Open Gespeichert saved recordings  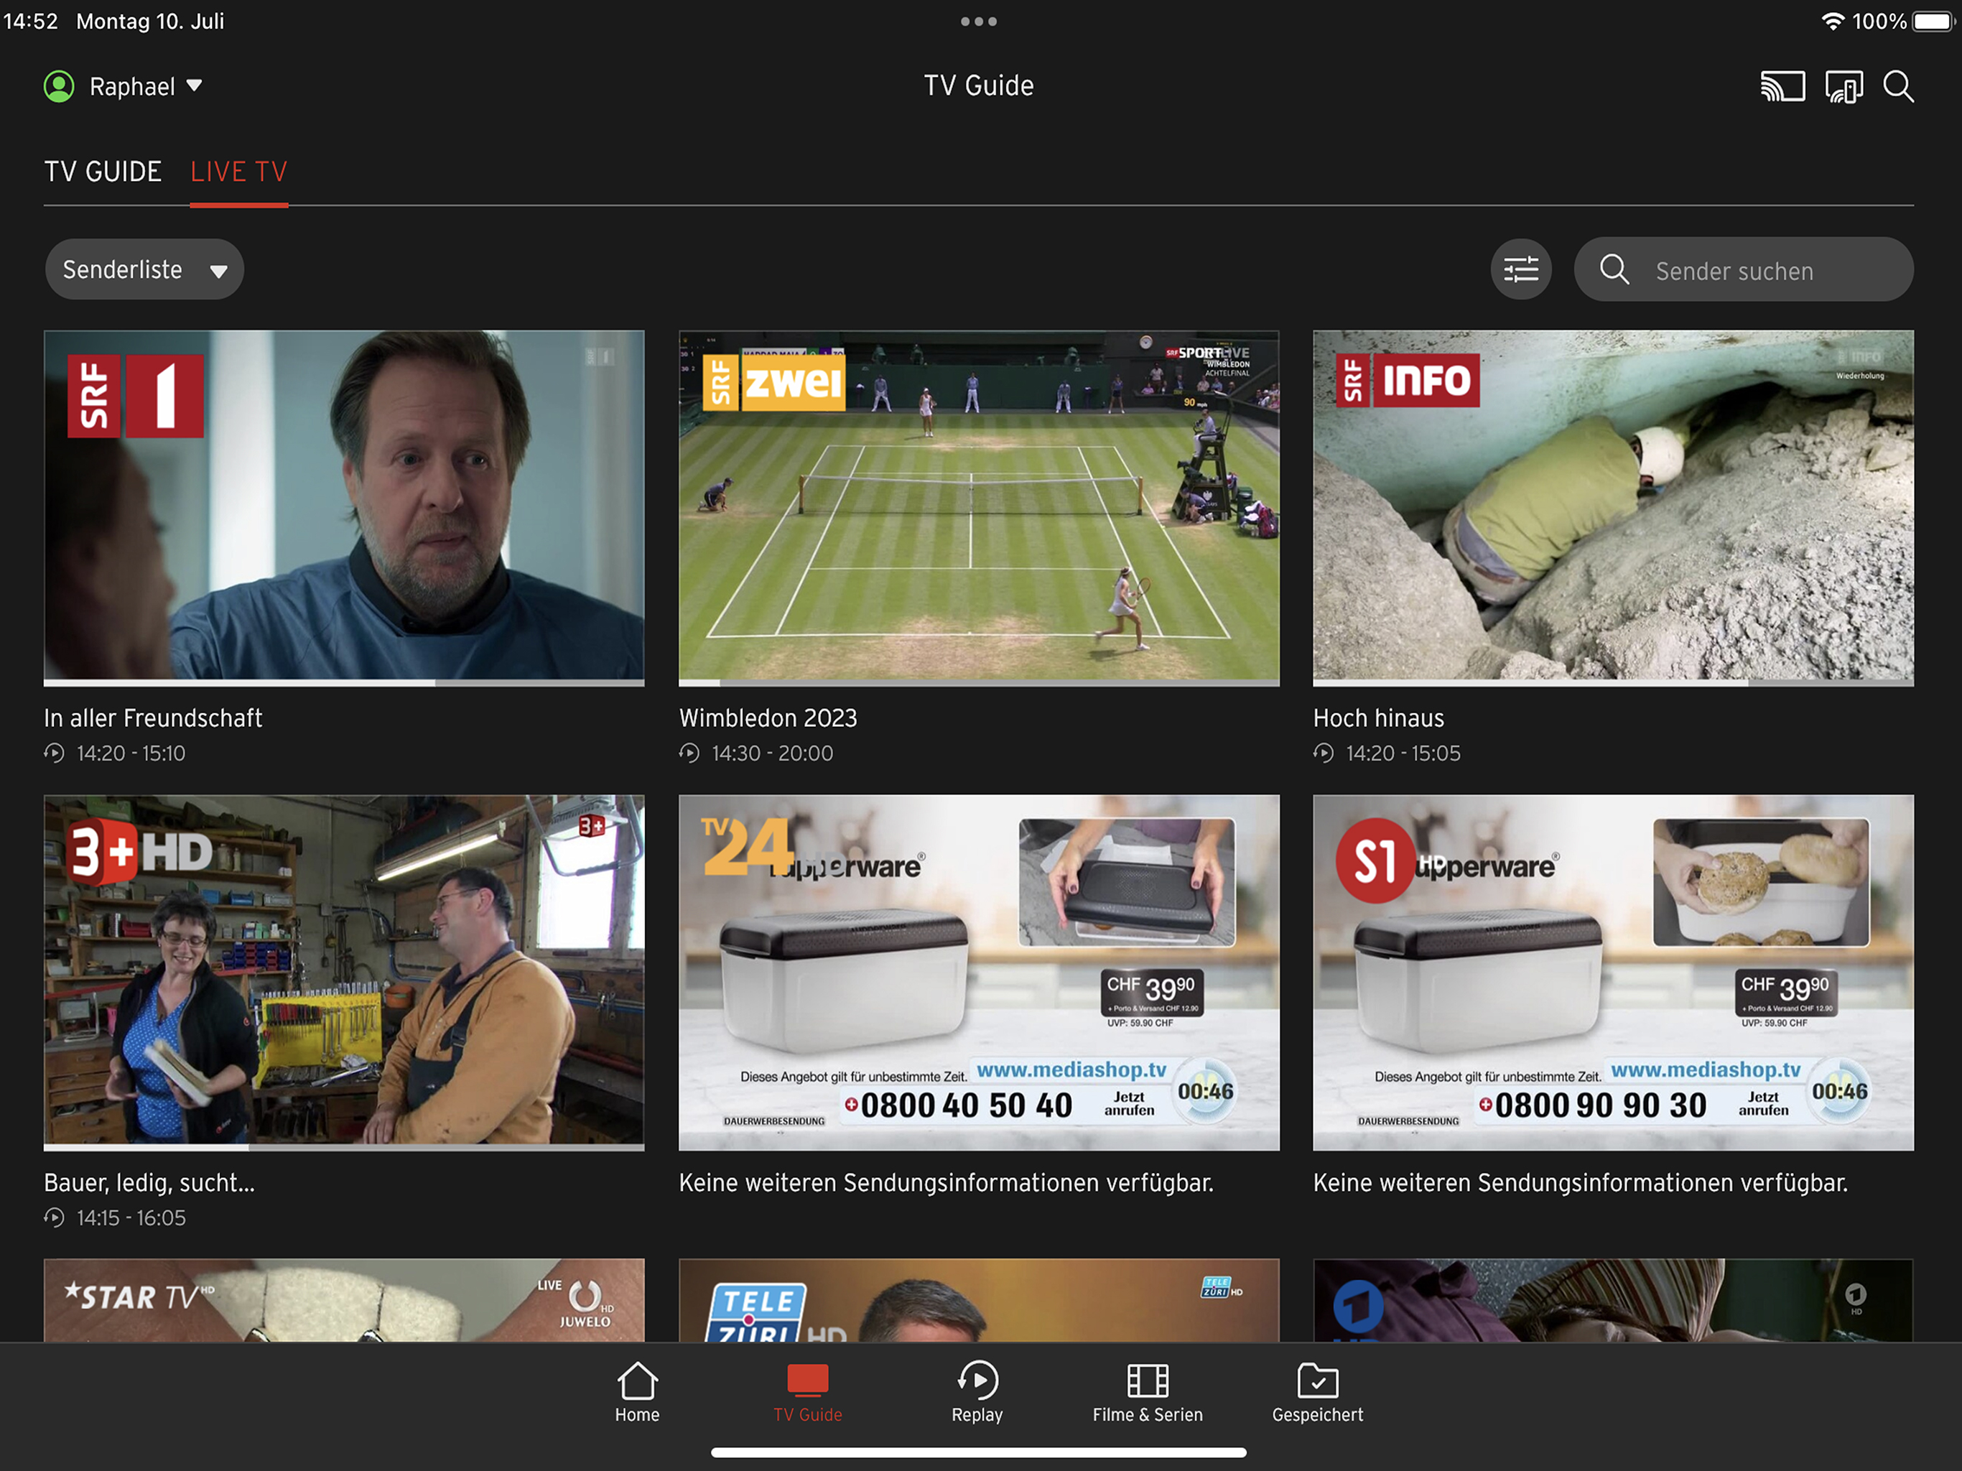[x=1317, y=1391]
